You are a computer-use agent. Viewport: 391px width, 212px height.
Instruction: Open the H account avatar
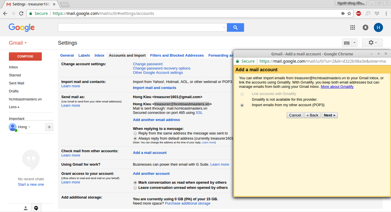tap(378, 27)
